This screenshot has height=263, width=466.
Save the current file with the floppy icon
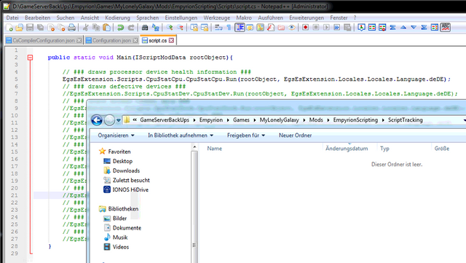click(x=30, y=28)
